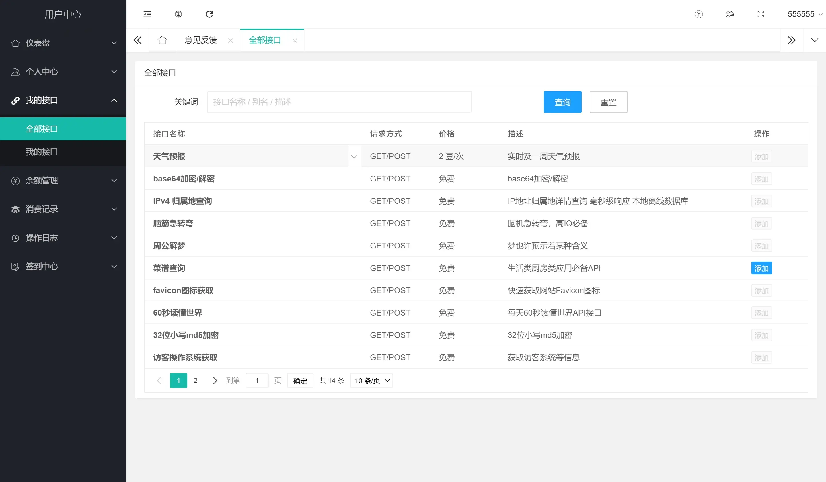This screenshot has width=826, height=482.
Task: Click the 操作日志 clock icon
Action: [x=15, y=238]
